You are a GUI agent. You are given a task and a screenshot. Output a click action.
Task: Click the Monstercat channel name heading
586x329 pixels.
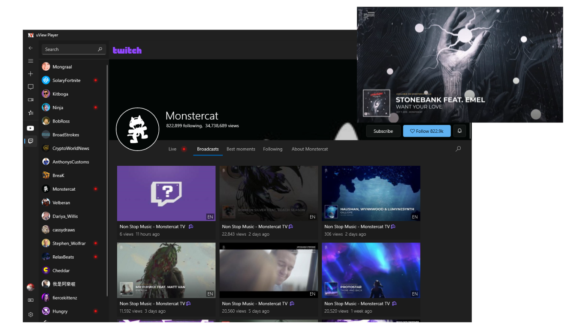(192, 116)
